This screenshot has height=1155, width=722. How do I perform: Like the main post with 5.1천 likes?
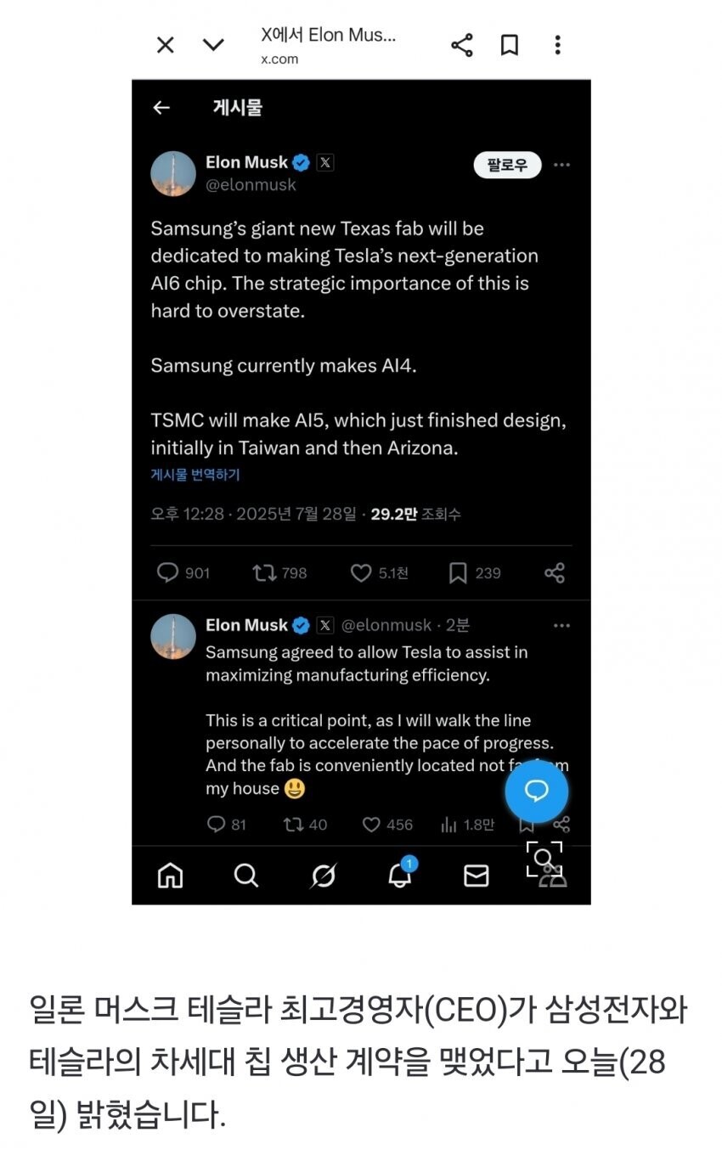[361, 573]
